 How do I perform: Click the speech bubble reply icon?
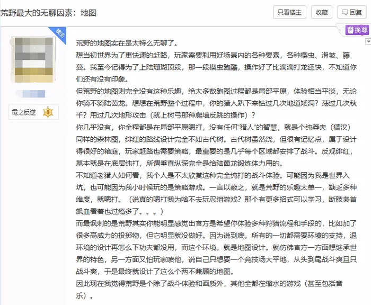click(344, 12)
